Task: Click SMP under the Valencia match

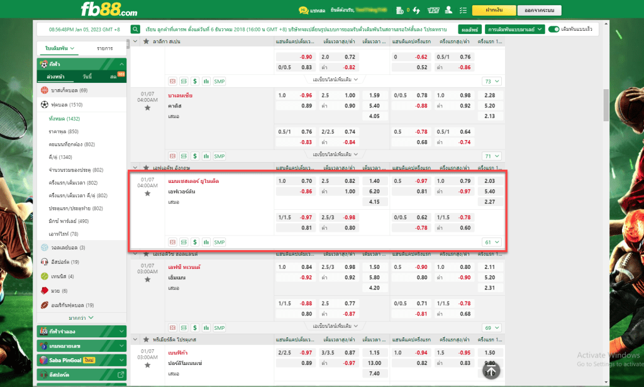Action: pos(219,156)
